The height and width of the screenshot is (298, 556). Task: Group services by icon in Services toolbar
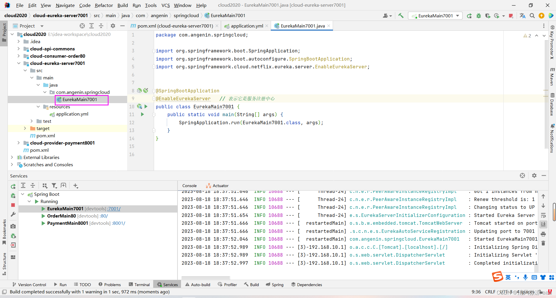[45, 186]
